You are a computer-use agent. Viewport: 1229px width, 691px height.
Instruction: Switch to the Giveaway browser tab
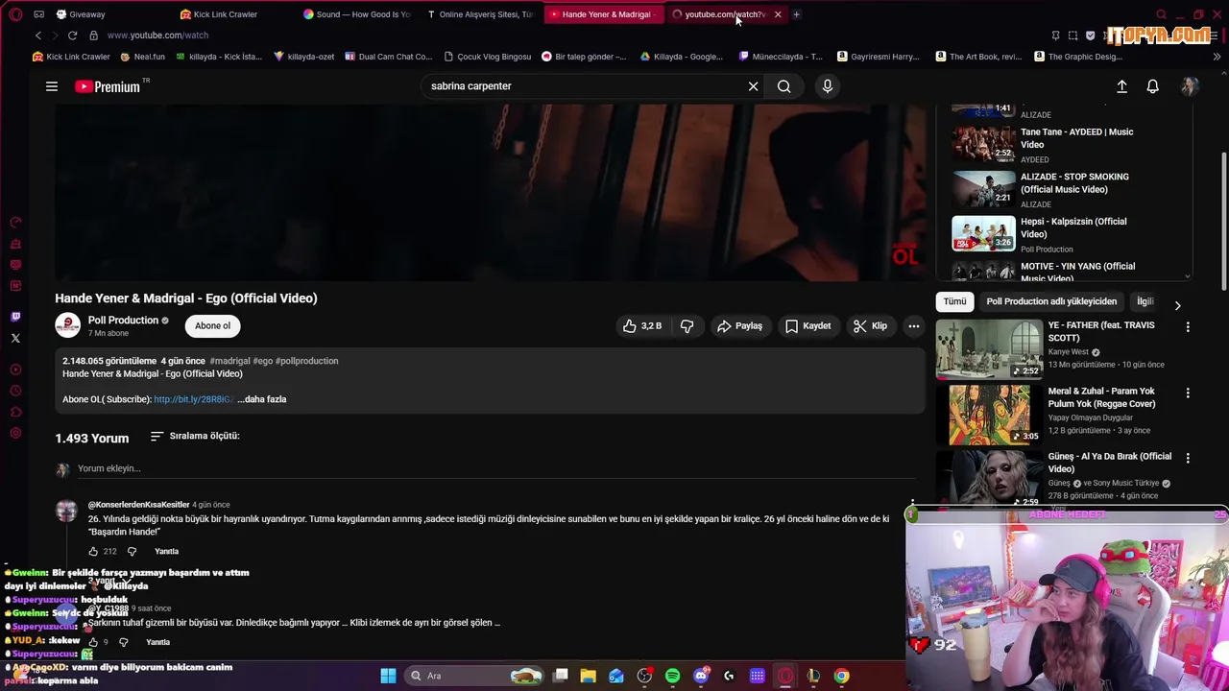86,14
